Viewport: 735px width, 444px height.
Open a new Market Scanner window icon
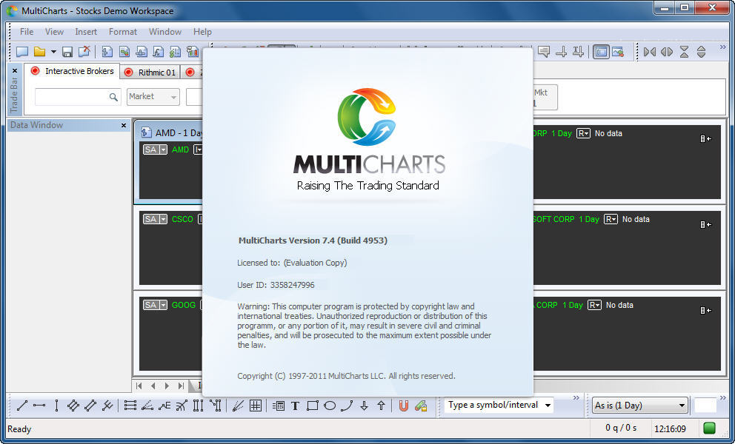coord(124,52)
